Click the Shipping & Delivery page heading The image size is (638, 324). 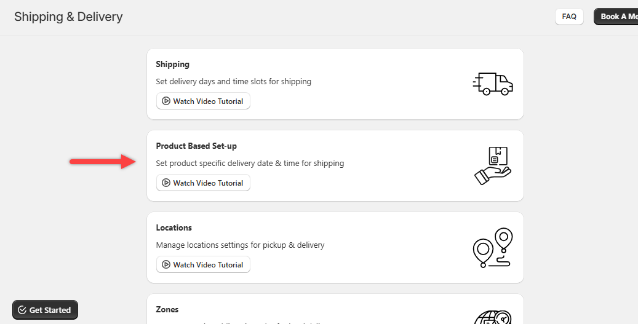[x=68, y=17]
